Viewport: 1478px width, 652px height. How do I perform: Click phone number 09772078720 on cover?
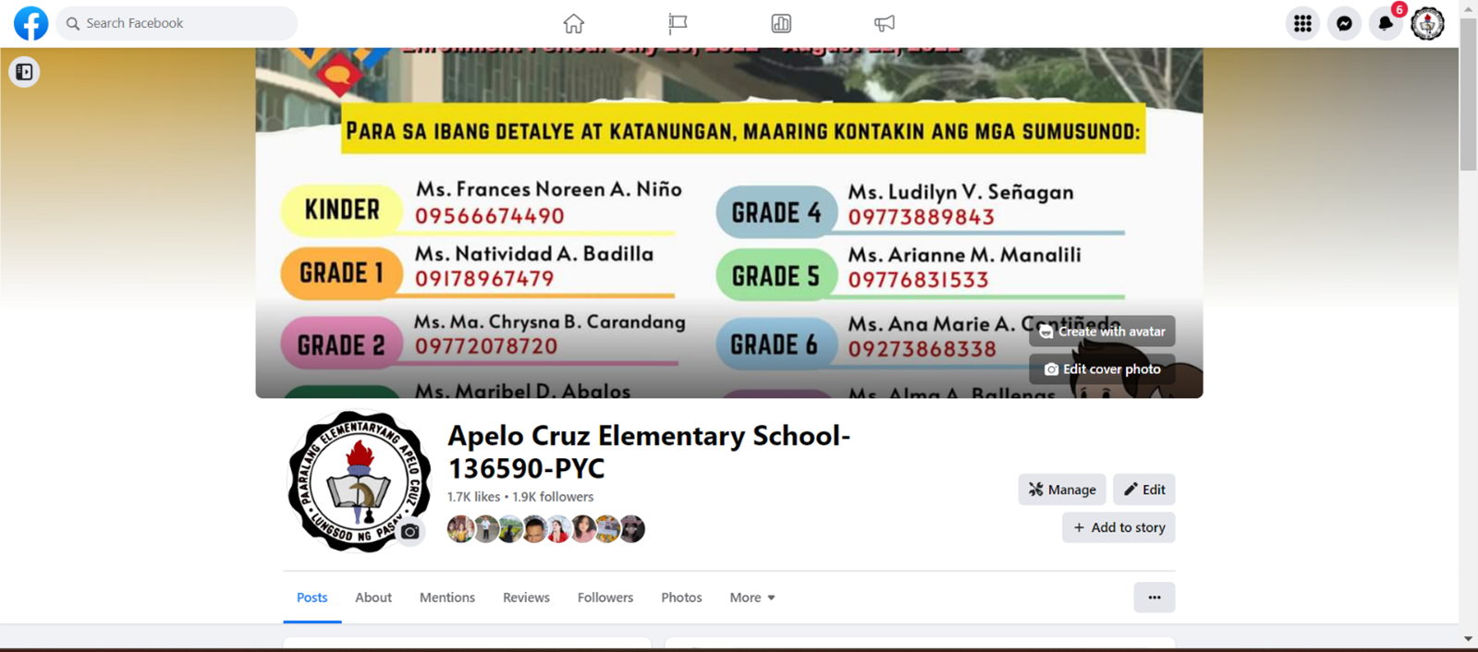coord(486,346)
